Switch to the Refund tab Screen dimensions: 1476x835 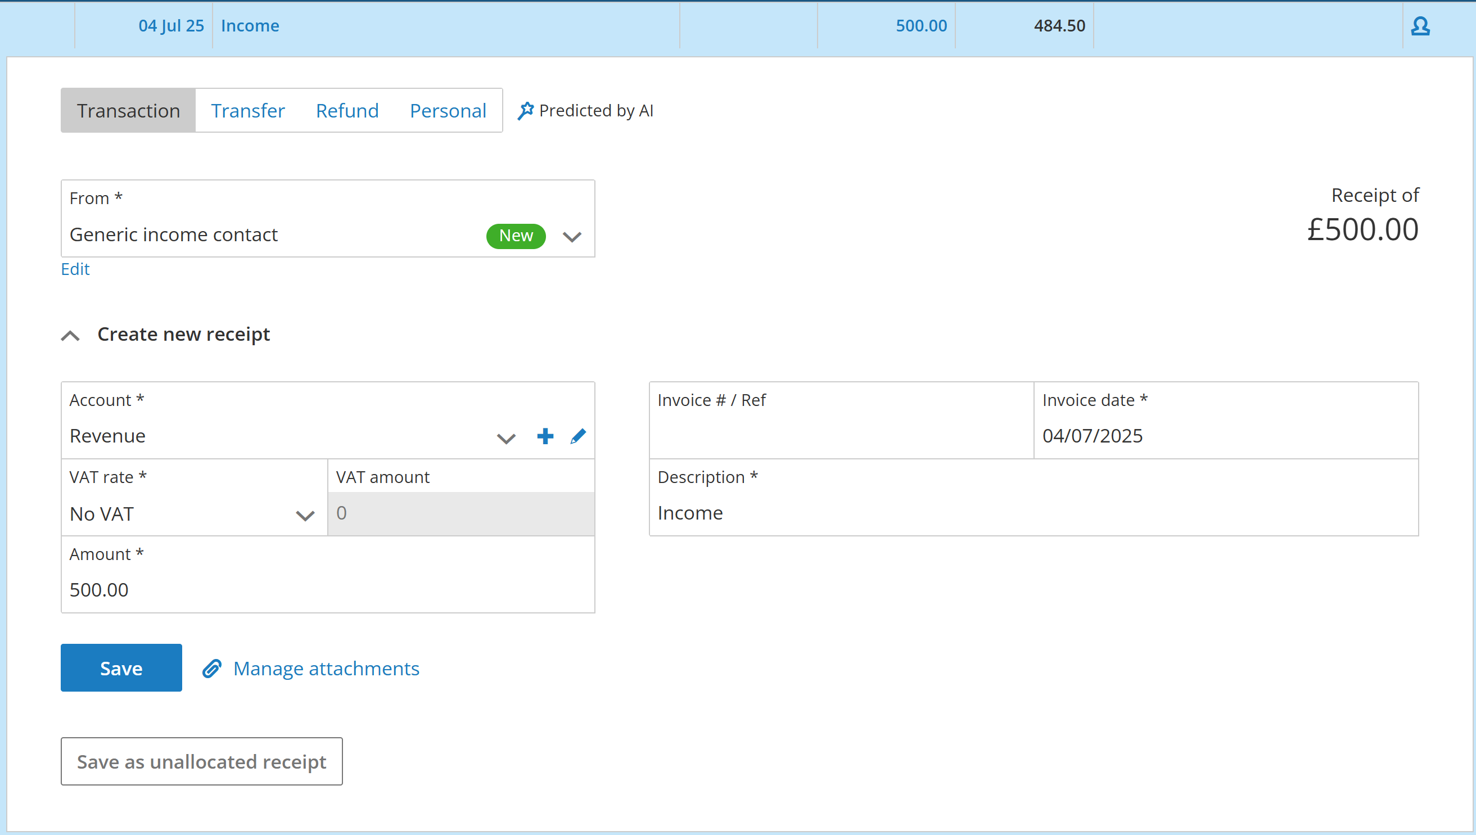coord(347,111)
